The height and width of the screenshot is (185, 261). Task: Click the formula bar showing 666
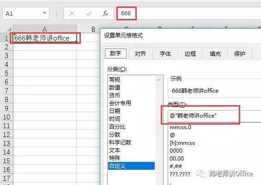(x=189, y=13)
